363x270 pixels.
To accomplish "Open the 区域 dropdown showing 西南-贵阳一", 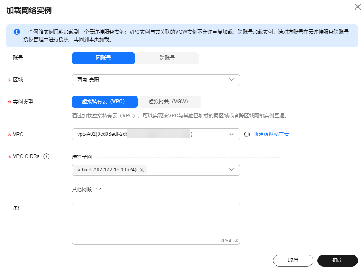I will [156, 80].
